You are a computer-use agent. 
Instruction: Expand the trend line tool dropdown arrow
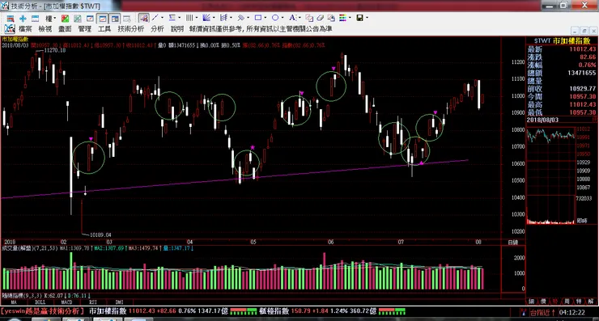click(x=162, y=18)
